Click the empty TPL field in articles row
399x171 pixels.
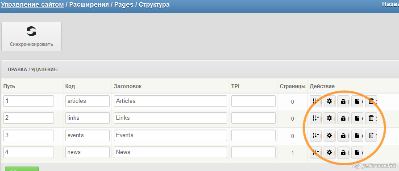click(x=254, y=101)
